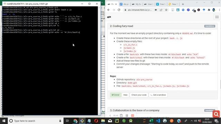Open the Chrome extensions puzzle icon
The width and height of the screenshot is (221, 124).
coord(209,10)
